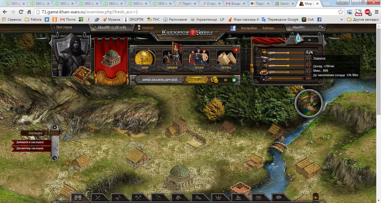The width and height of the screenshot is (381, 203).
Task: Click Пригласить друзей button
Action: point(160,80)
